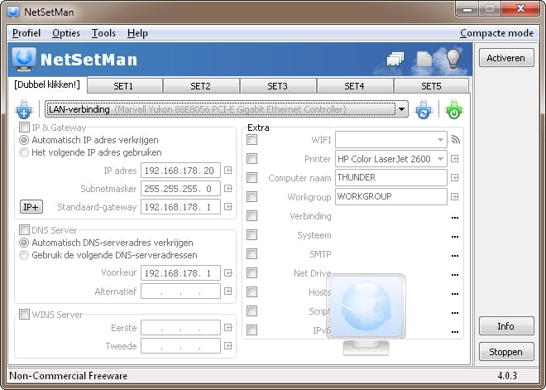Select Automatisch IP adres verkrijgen radio
The image size is (546, 390).
24,140
